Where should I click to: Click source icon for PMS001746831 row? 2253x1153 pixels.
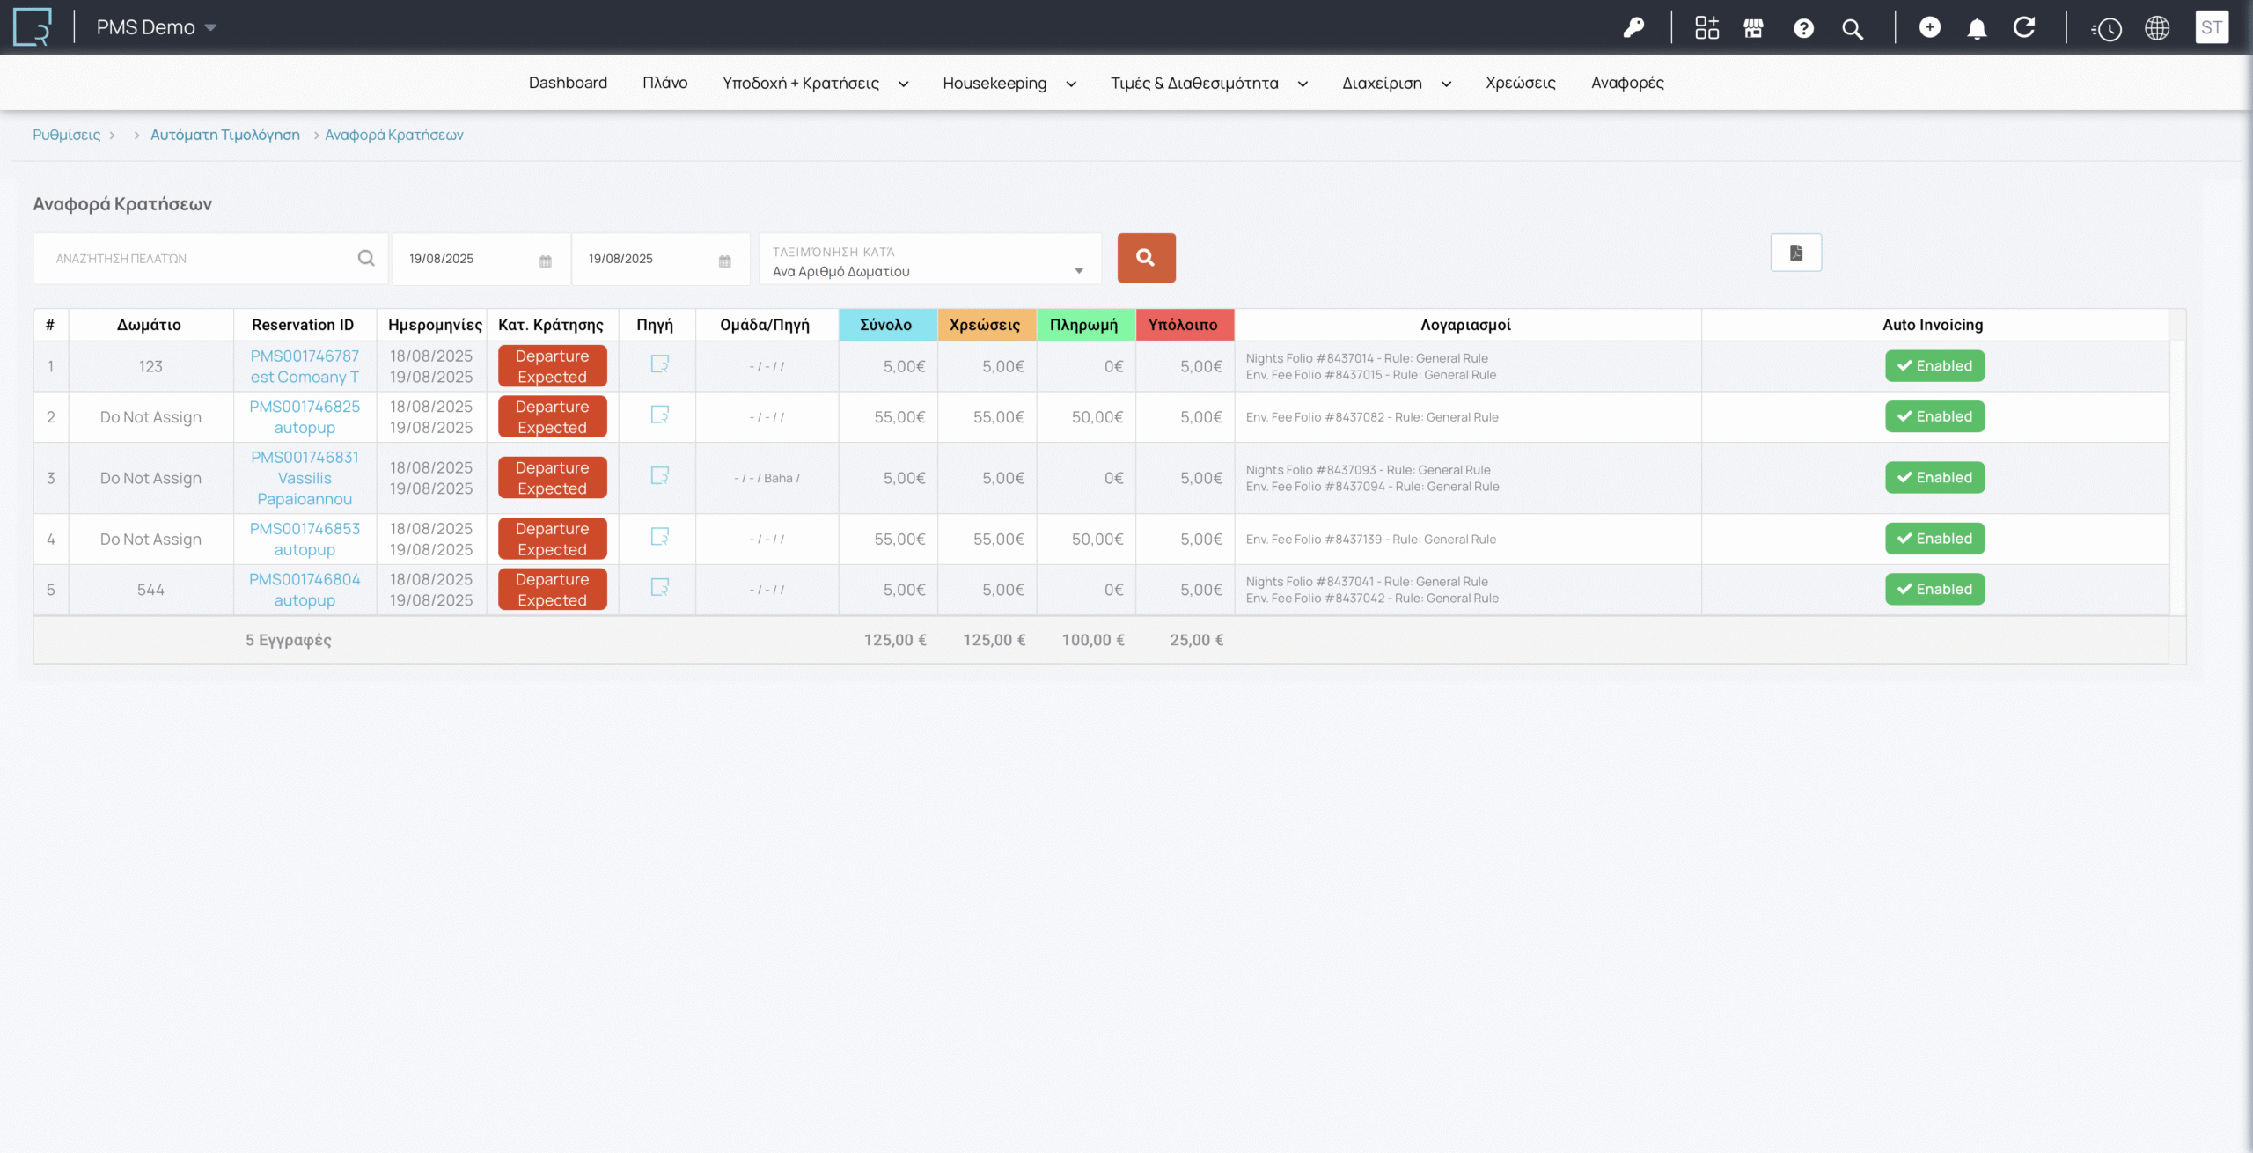(x=660, y=476)
